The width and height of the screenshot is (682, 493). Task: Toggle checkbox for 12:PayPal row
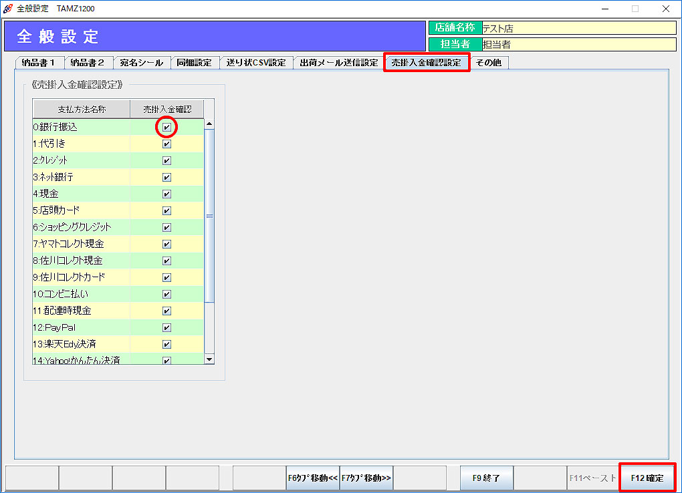(166, 327)
